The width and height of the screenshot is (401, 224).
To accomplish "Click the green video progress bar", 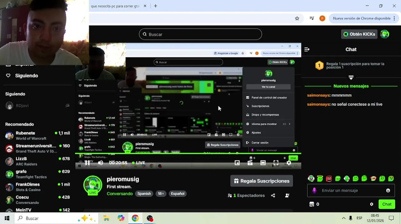I will [188, 153].
